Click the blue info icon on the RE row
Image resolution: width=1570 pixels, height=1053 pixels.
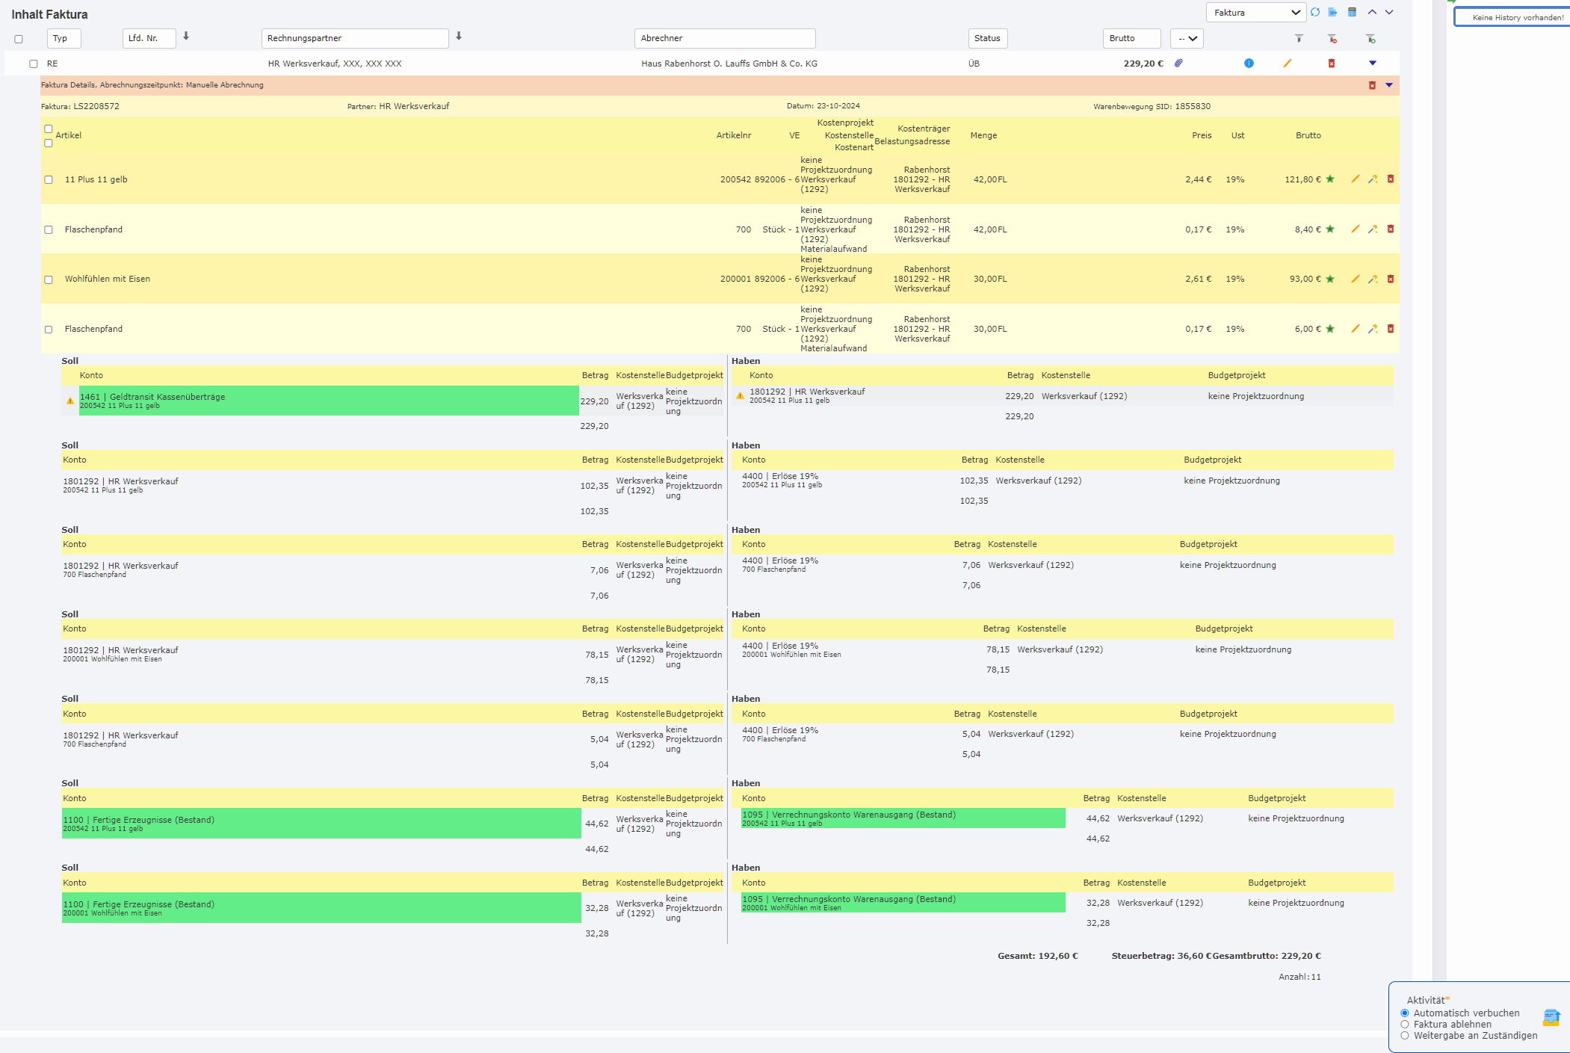pyautogui.click(x=1249, y=64)
